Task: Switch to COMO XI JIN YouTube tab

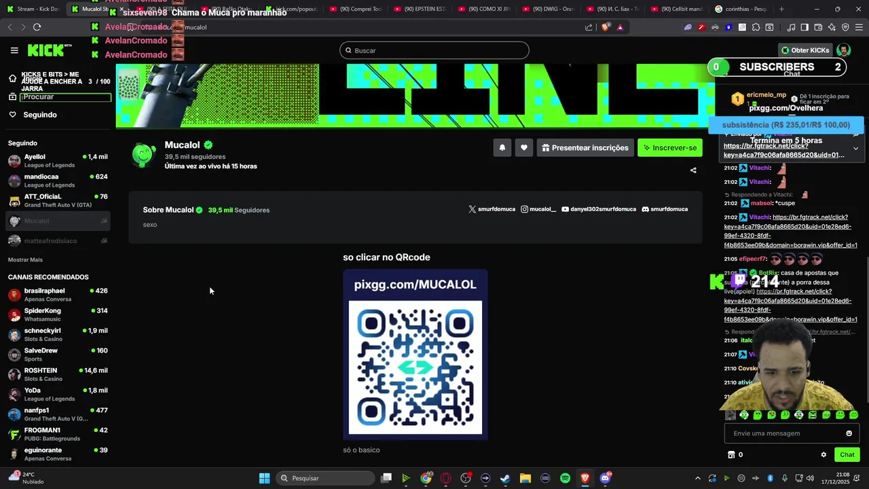Action: (483, 9)
